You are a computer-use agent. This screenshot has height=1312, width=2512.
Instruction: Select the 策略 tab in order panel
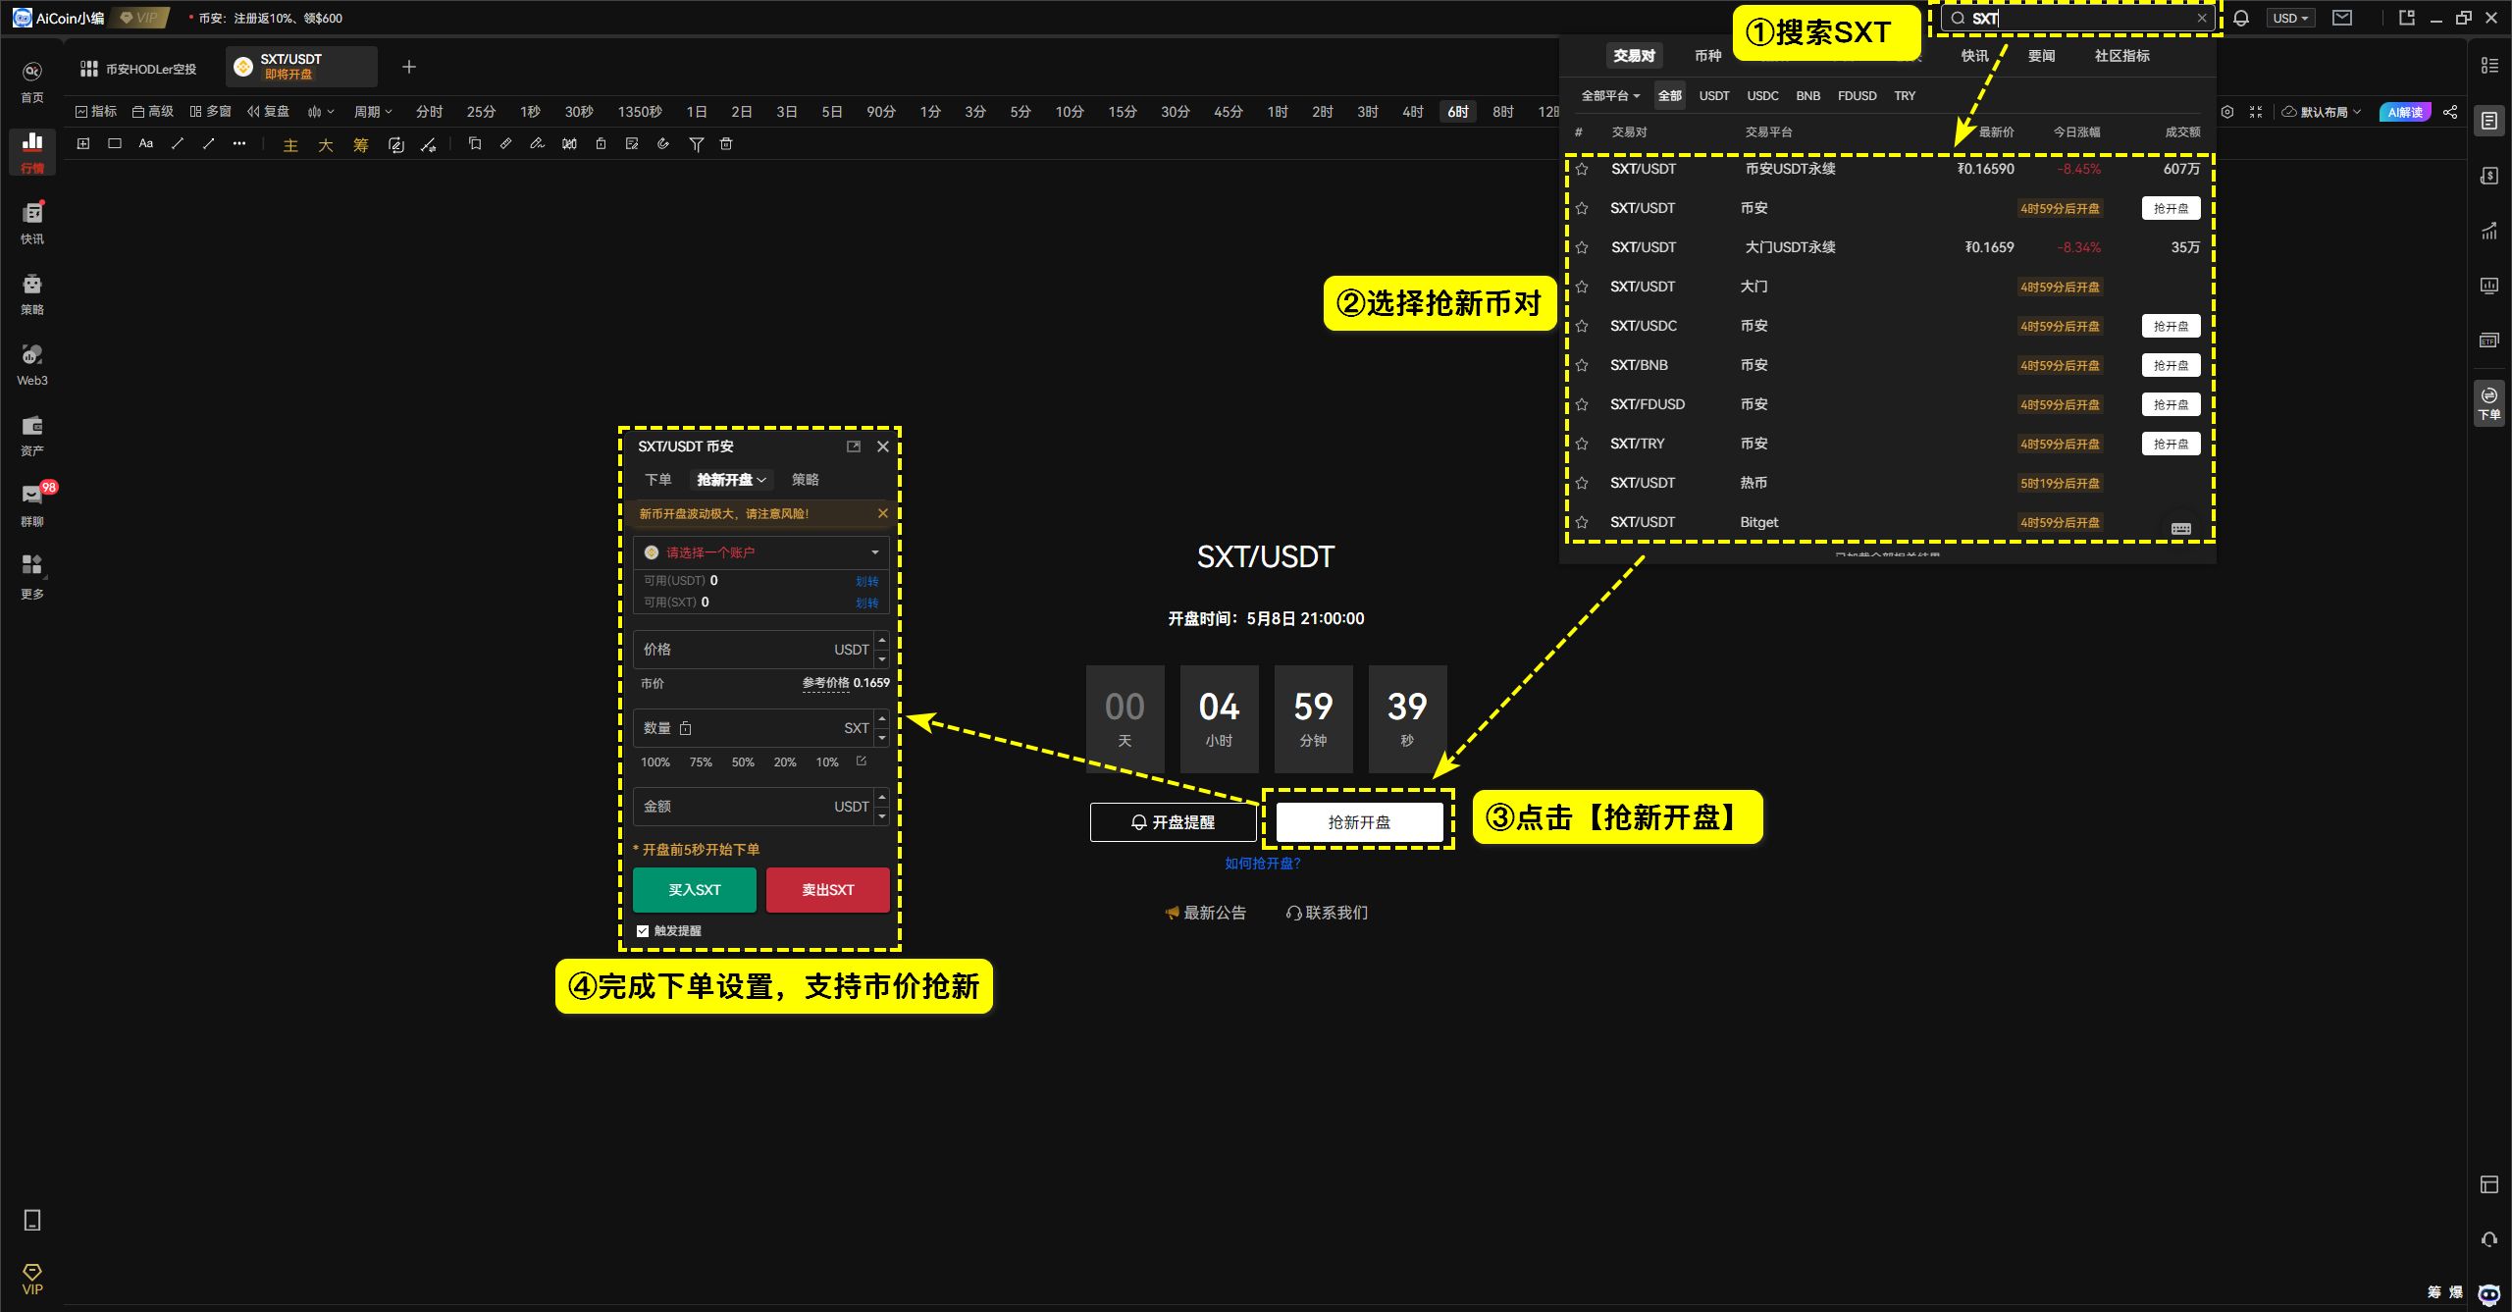[x=805, y=479]
